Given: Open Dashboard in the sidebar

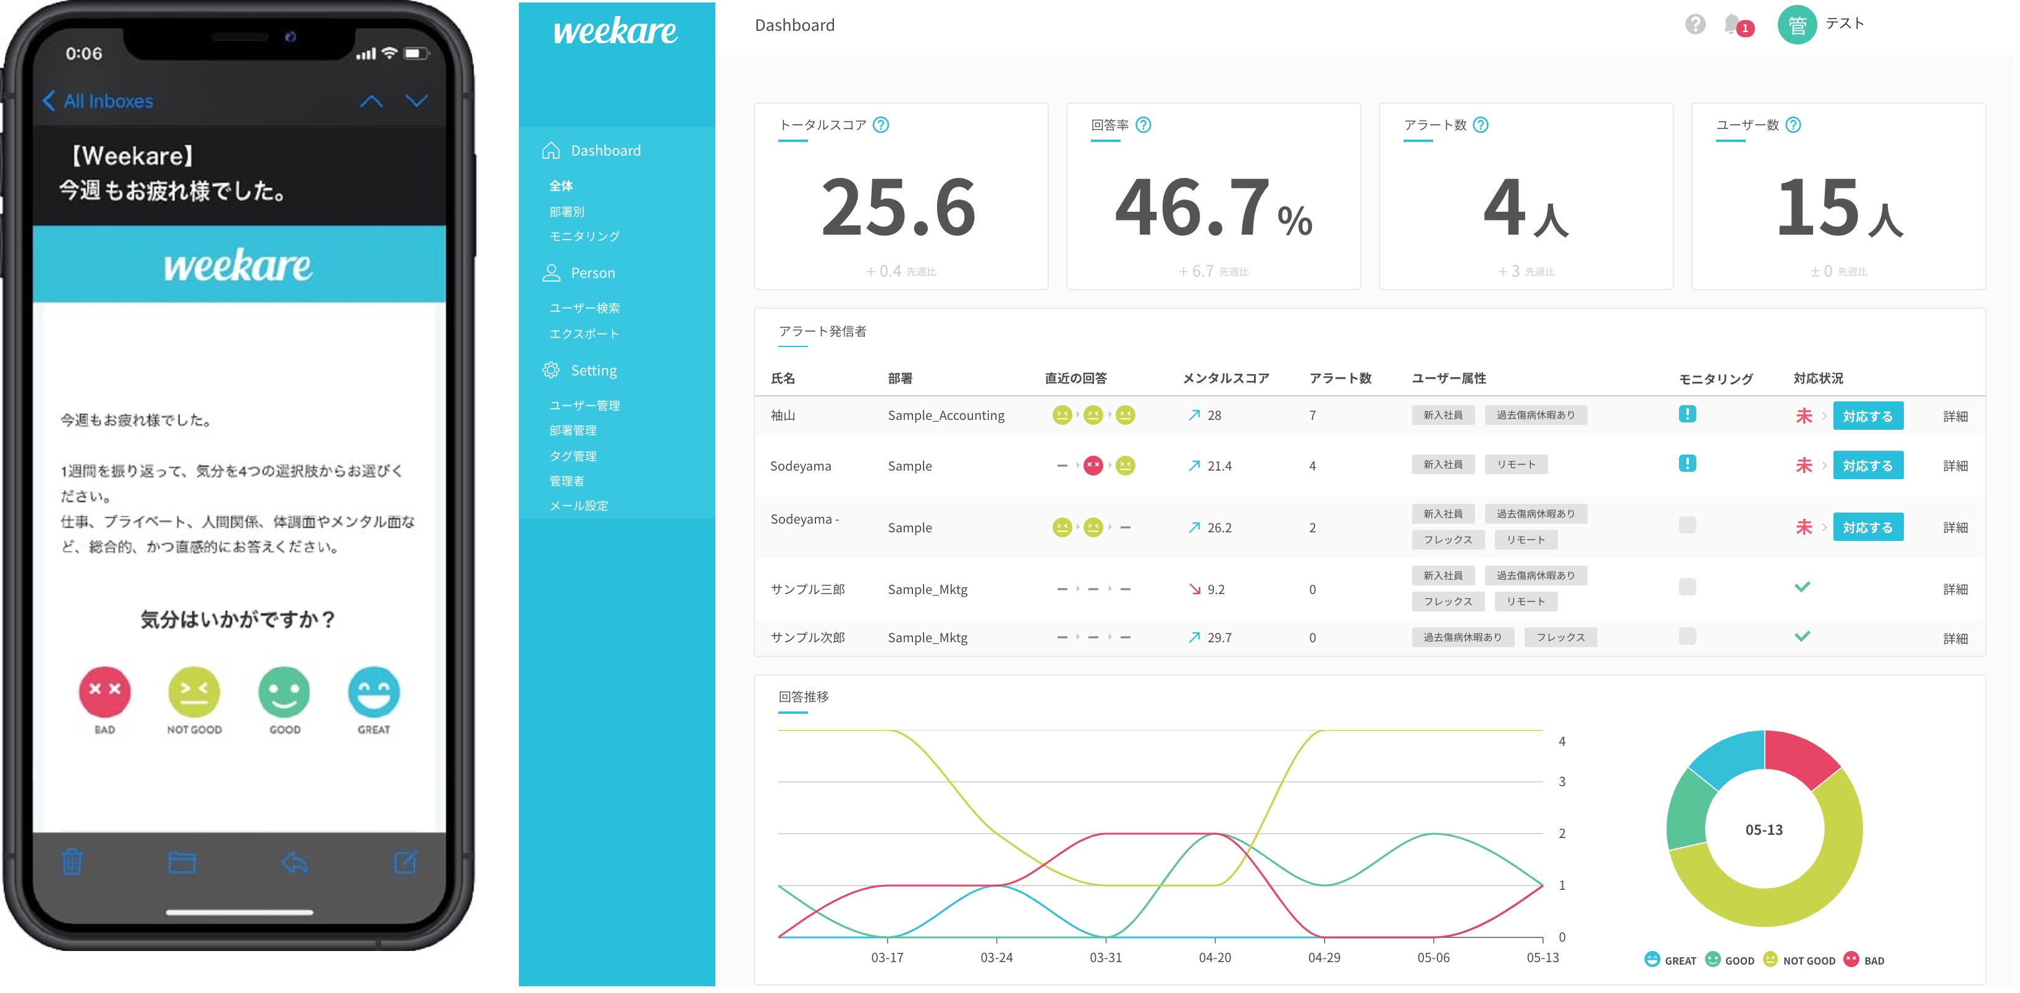Looking at the screenshot, I should [591, 151].
